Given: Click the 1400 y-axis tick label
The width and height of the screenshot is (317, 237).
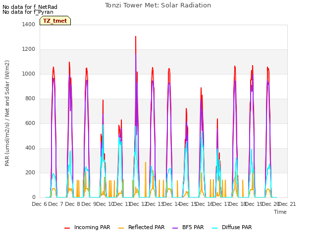Looking at the screenshot, I should [x=29, y=24].
